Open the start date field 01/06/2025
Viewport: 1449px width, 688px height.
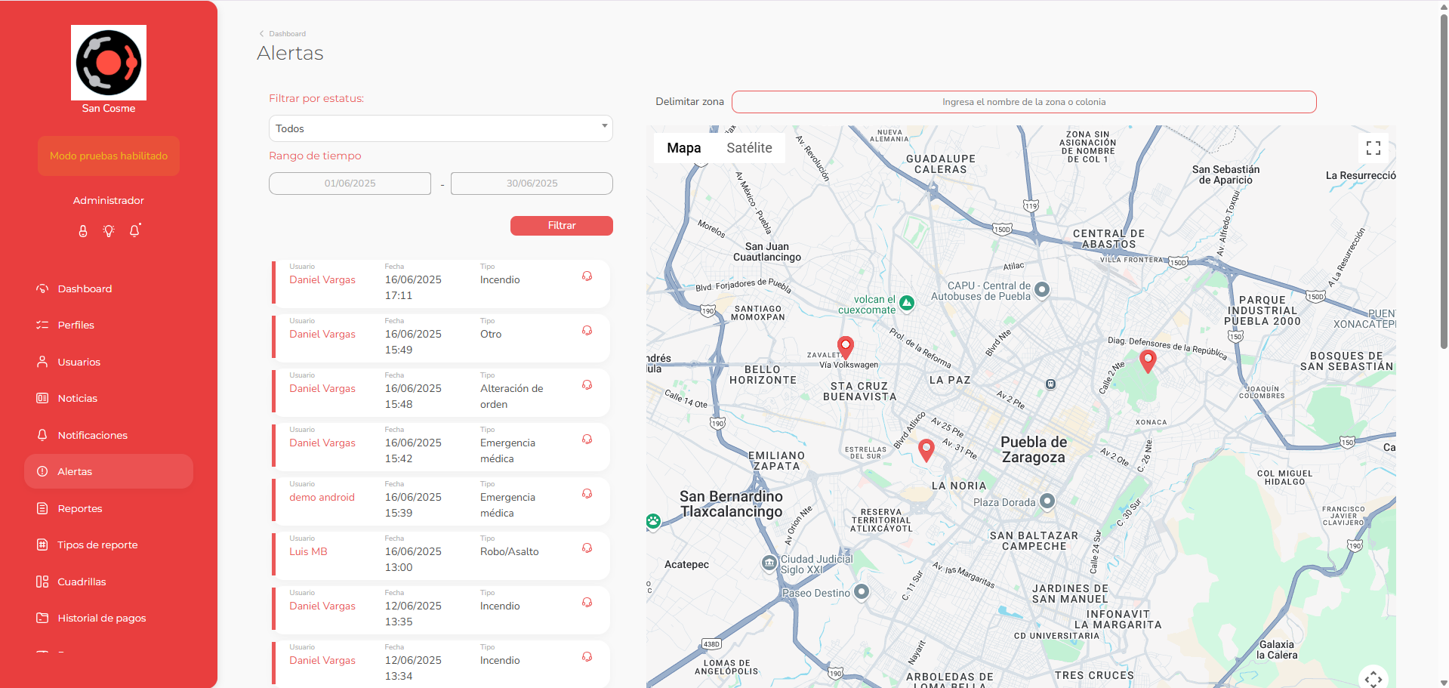[350, 184]
